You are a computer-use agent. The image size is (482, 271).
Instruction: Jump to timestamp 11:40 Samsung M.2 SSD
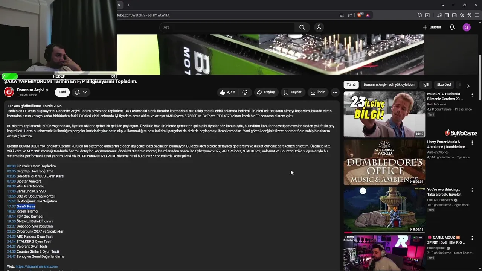pos(11,191)
